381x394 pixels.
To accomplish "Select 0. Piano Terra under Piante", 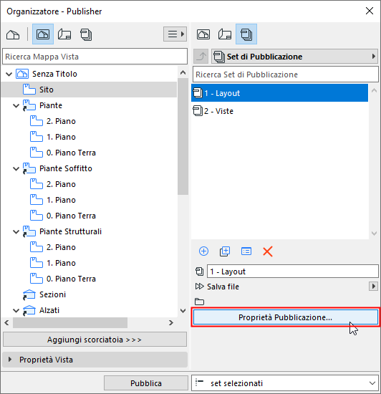I will click(71, 153).
